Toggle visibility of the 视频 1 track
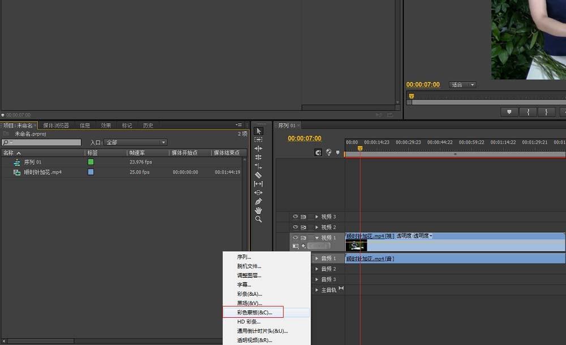Viewport: 566px width, 345px height. pyautogui.click(x=295, y=236)
